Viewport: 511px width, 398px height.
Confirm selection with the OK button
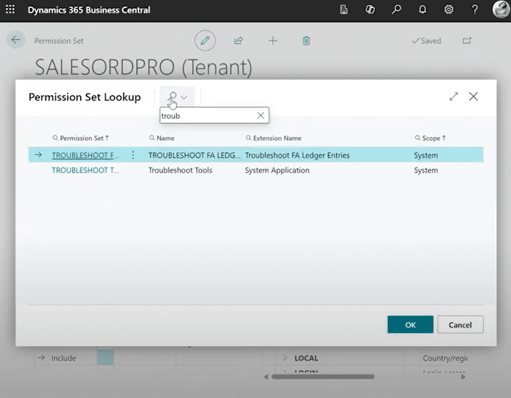point(410,325)
